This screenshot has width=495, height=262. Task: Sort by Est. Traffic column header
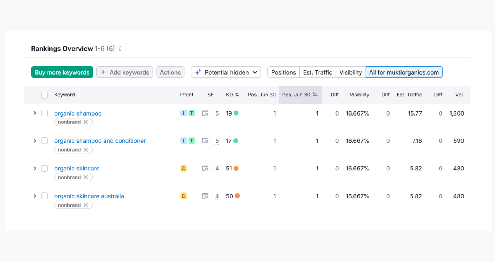(x=409, y=95)
